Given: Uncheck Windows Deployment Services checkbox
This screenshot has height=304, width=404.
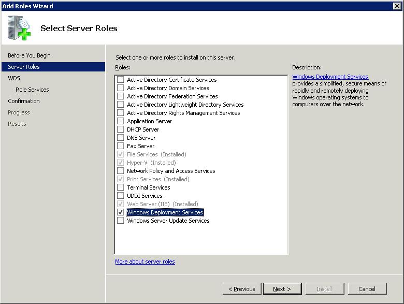Looking at the screenshot, I should pyautogui.click(x=120, y=212).
